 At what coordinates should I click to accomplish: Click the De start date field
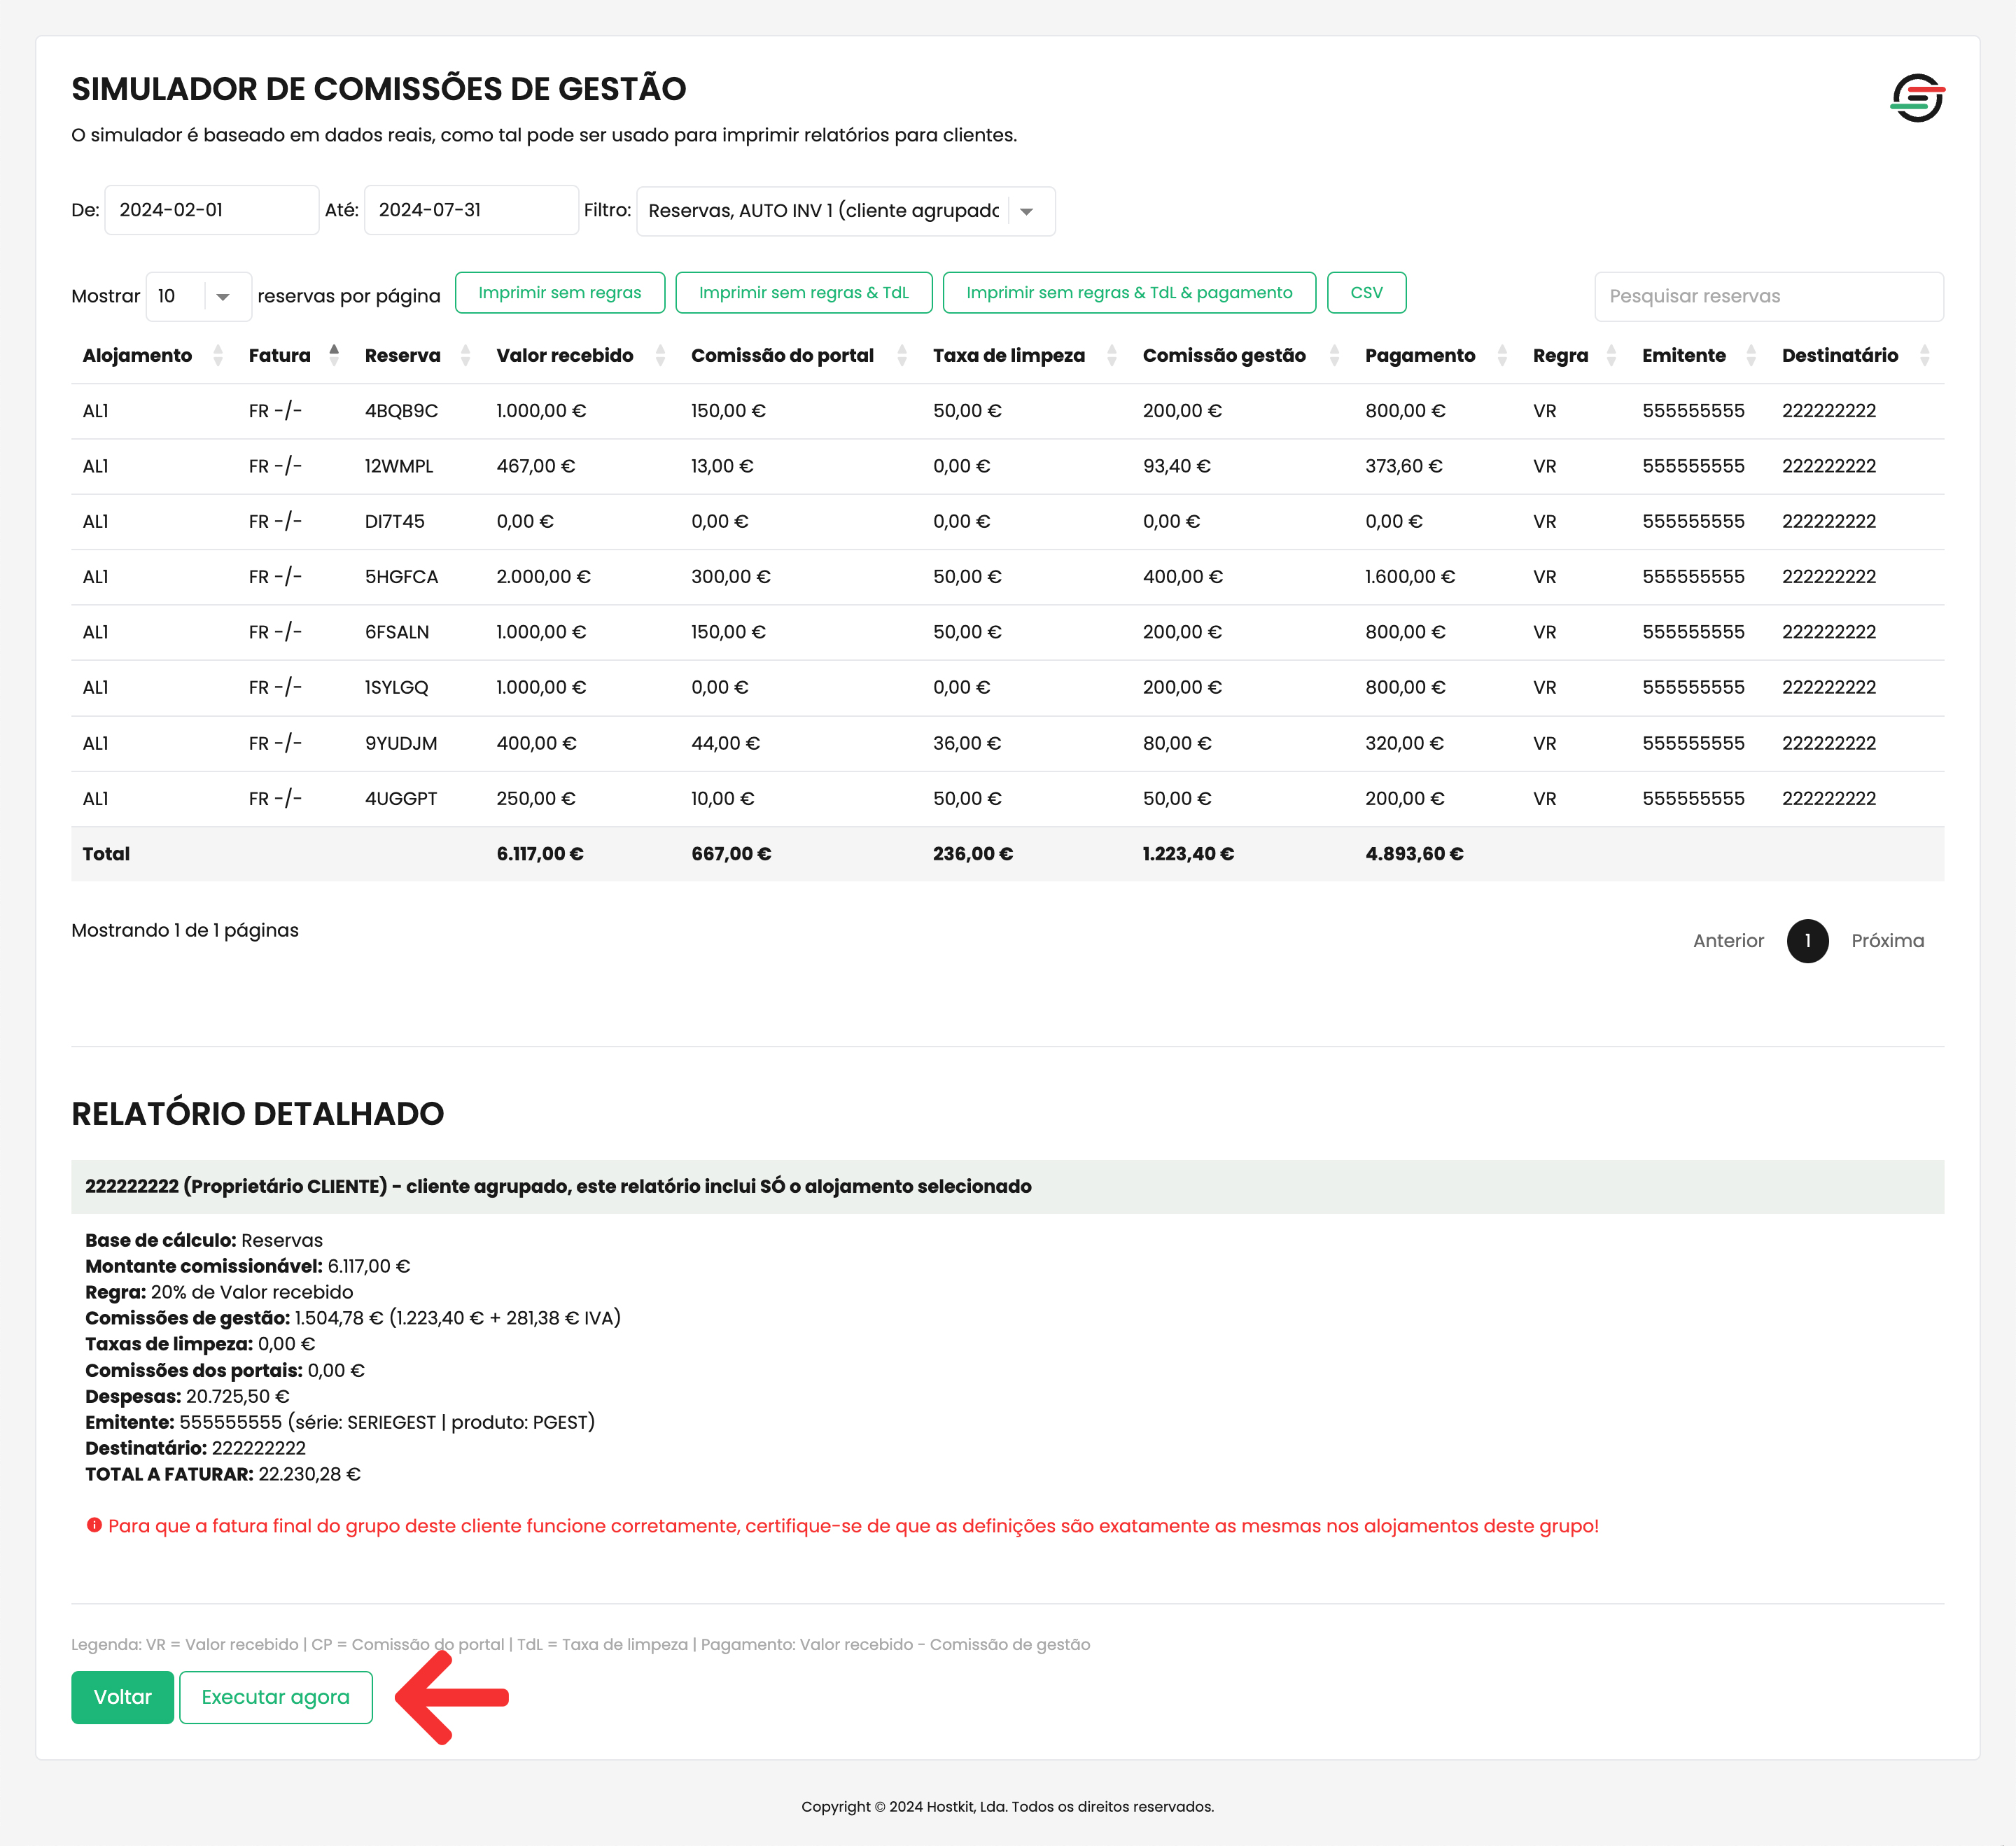212,210
